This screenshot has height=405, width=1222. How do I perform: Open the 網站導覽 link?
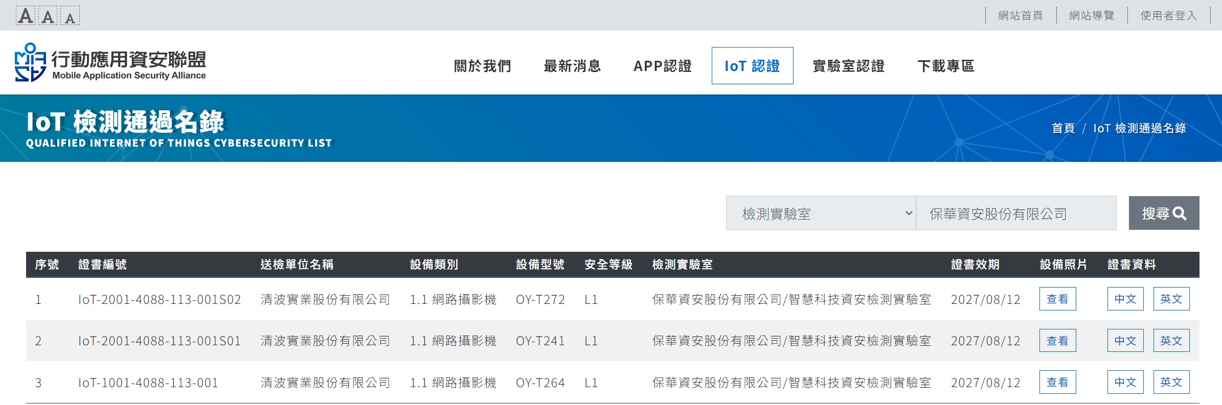[1092, 16]
